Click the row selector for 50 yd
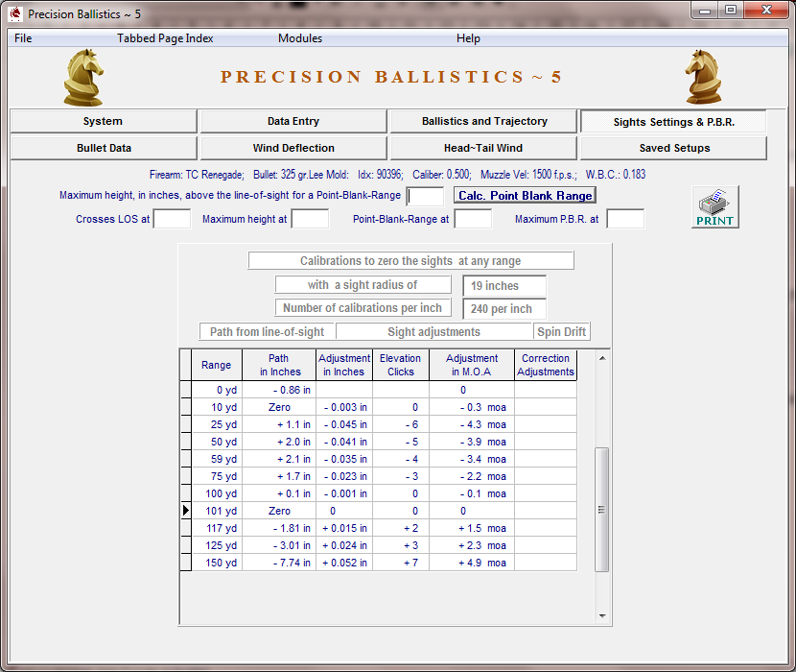 coord(186,442)
